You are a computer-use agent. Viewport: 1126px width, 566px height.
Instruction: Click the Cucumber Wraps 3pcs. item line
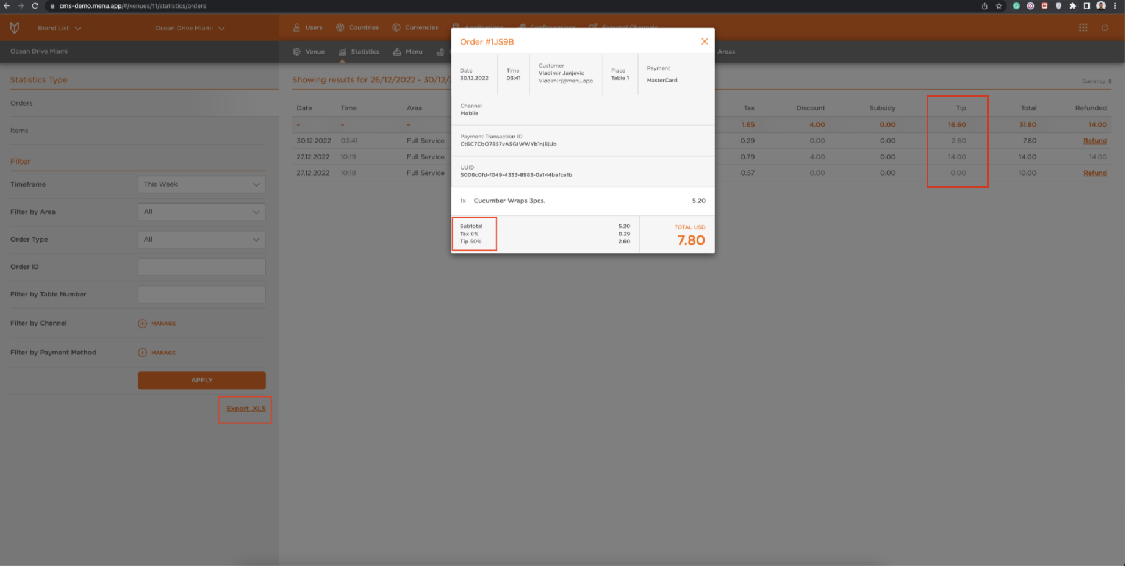(583, 201)
